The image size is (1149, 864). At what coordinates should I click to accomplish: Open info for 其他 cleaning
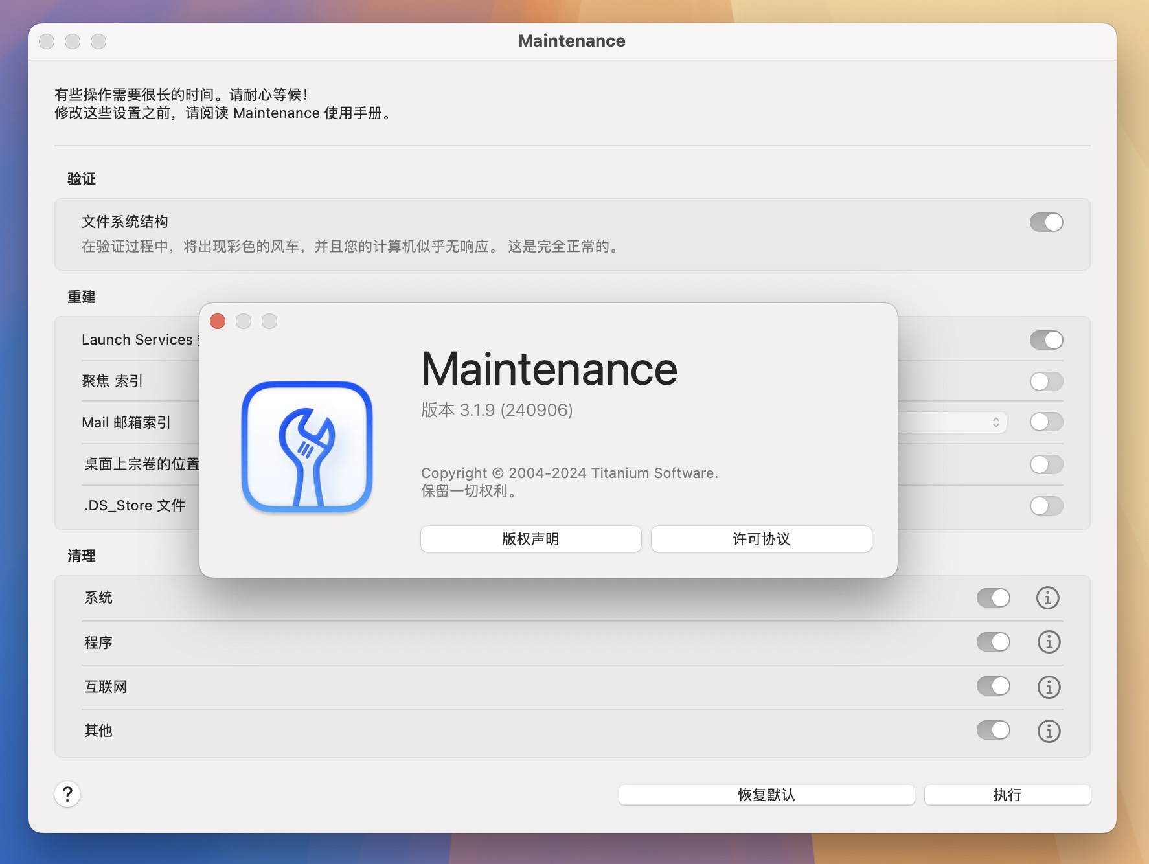(x=1049, y=731)
